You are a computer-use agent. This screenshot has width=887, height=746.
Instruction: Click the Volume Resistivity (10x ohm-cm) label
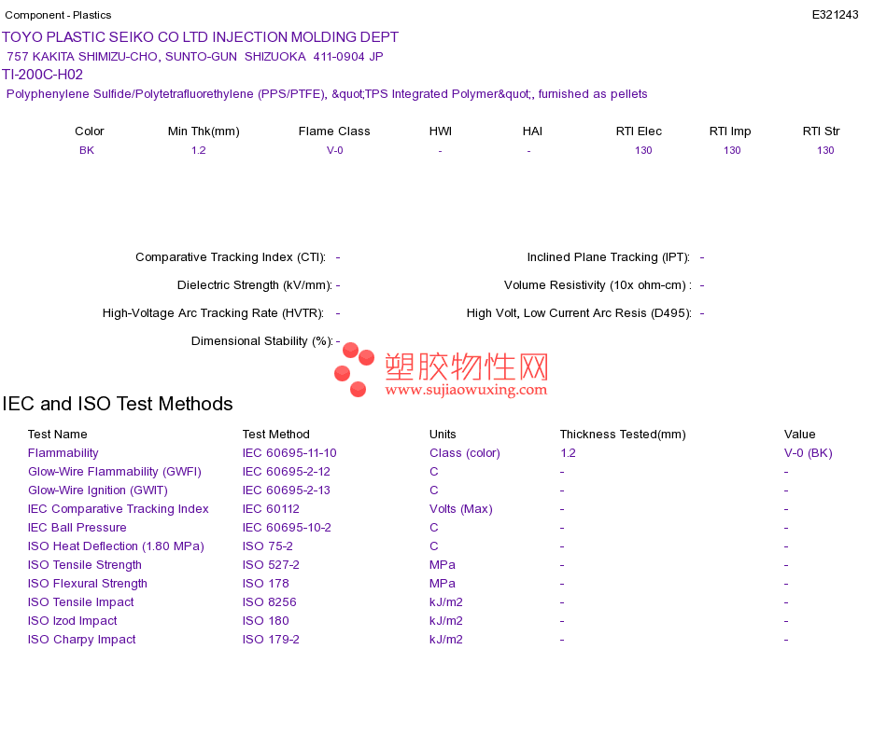(598, 284)
